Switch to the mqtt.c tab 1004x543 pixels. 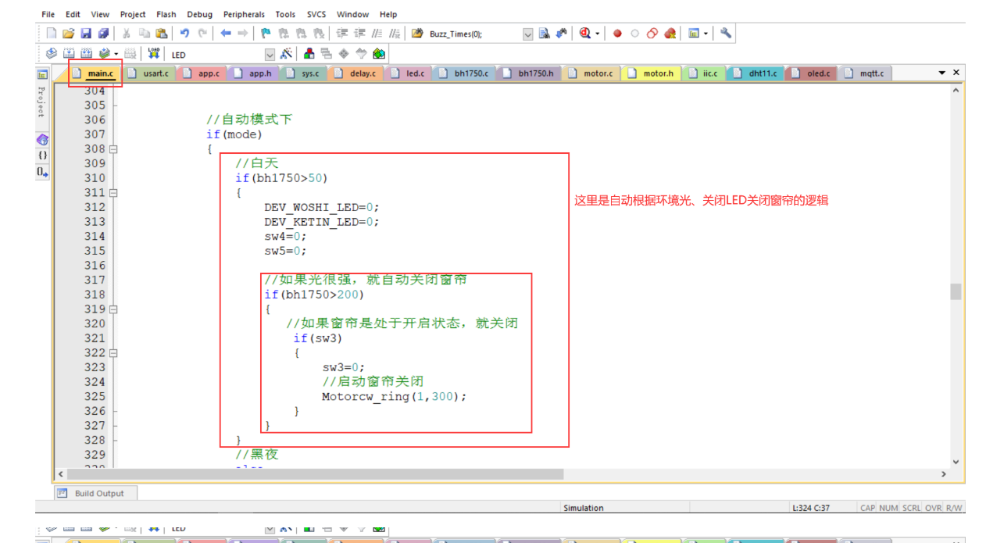pyautogui.click(x=865, y=73)
